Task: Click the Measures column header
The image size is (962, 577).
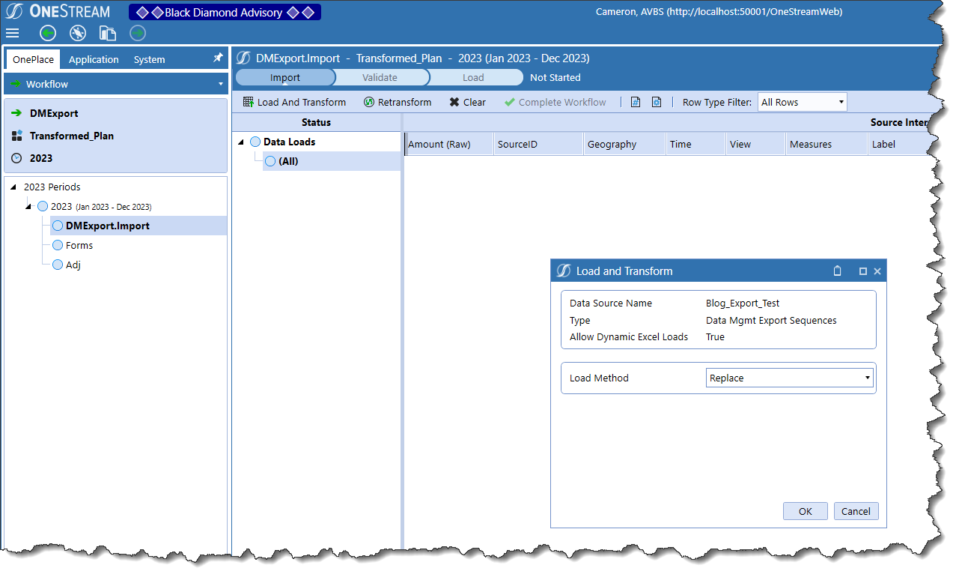Action: [826, 144]
